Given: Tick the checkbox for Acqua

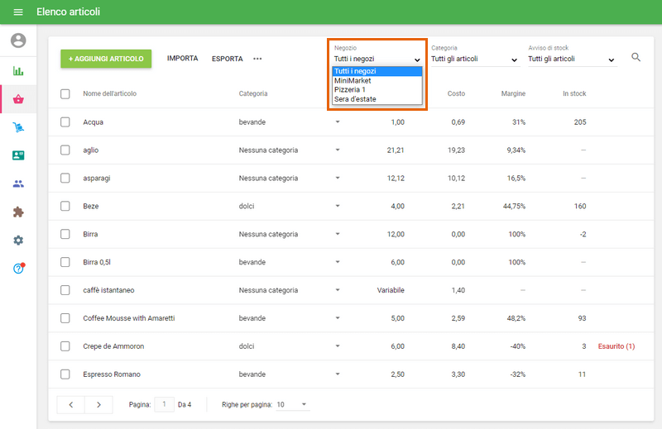Looking at the screenshot, I should pyautogui.click(x=65, y=122).
